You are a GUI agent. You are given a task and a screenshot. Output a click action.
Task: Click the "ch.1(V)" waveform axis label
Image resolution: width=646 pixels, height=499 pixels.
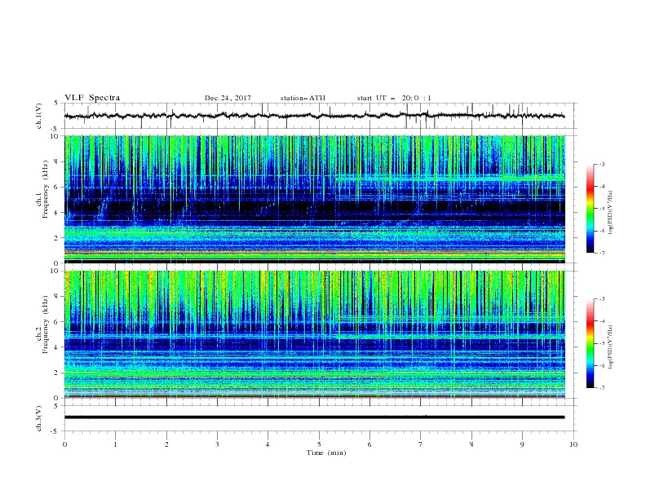point(39,116)
